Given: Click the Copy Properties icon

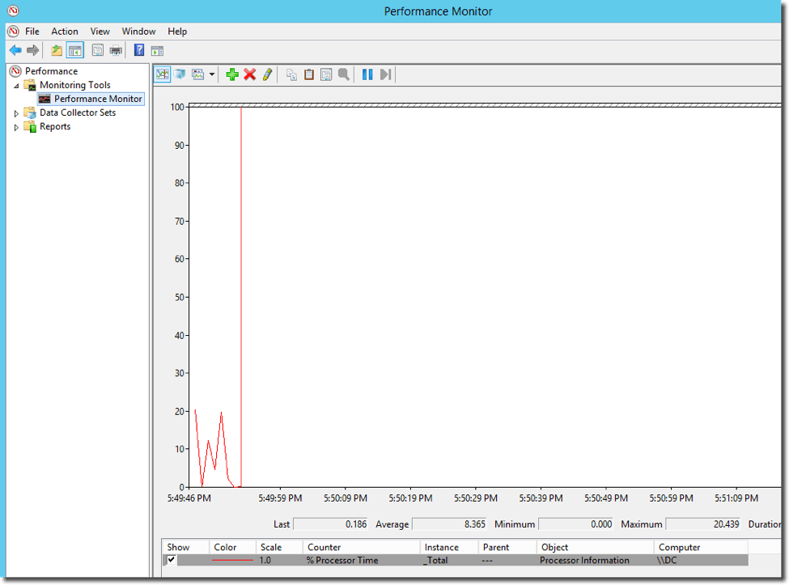Looking at the screenshot, I should [291, 74].
